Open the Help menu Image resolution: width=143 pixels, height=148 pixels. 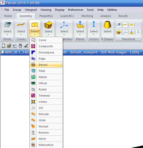click(100, 10)
